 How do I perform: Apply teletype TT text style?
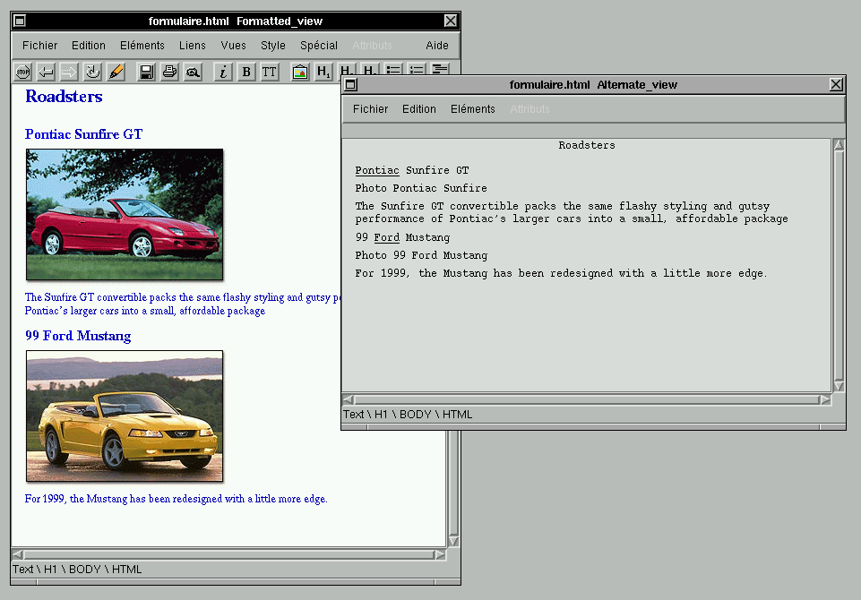270,73
